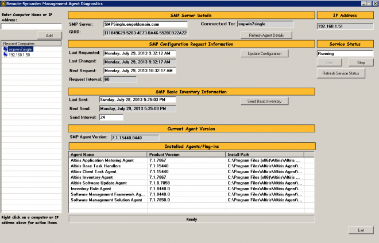Select Altiris Client Task Agent row

pos(191,171)
